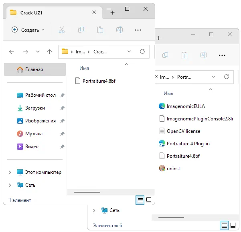Refresh the Crack UZ1 folder view
241x232 pixels.
point(142,51)
